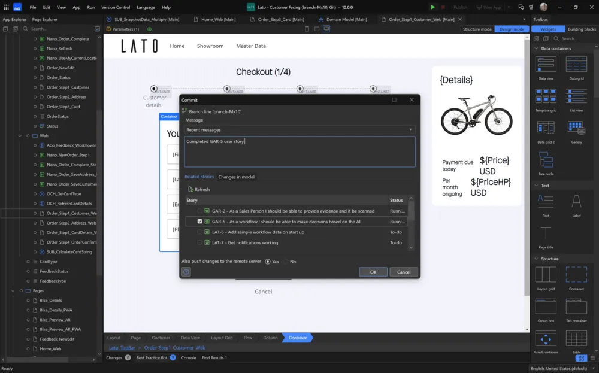Pick the Layout grid widget icon
This screenshot has width=599, height=373.
[x=546, y=274]
